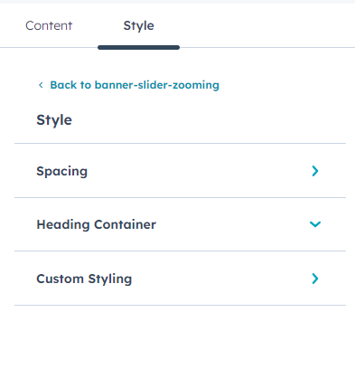Image resolution: width=355 pixels, height=369 pixels.
Task: Click the Style section heading
Action: pos(54,120)
